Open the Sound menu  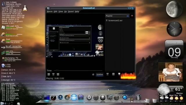[71, 12]
